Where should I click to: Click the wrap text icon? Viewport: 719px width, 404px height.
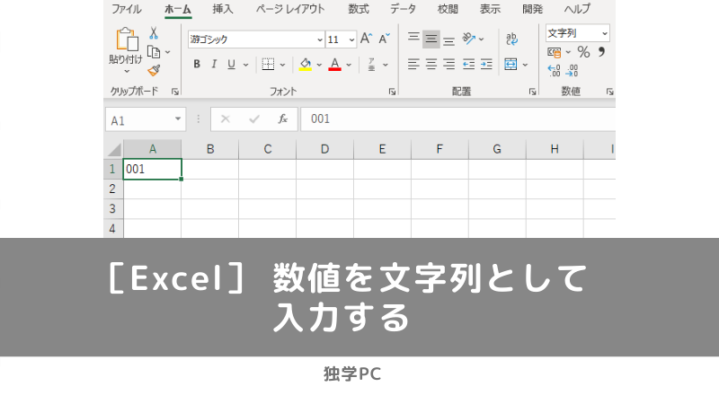(x=511, y=40)
